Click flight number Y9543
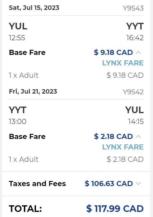Viewport: 153px width, 217px height. coord(133,8)
